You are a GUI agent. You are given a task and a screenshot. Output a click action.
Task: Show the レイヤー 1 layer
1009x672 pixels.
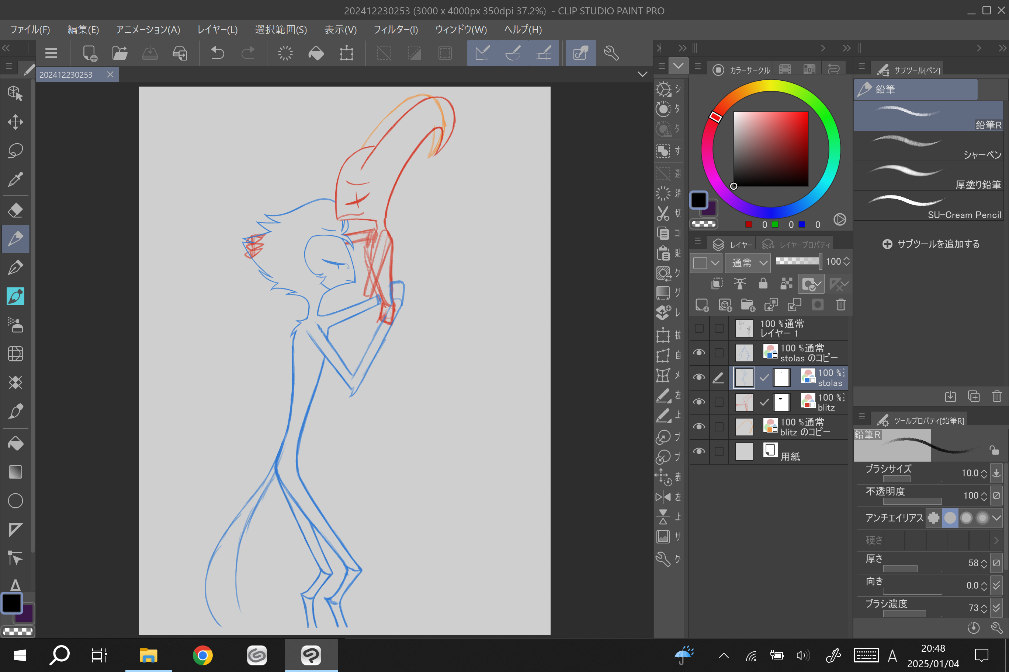(x=699, y=328)
